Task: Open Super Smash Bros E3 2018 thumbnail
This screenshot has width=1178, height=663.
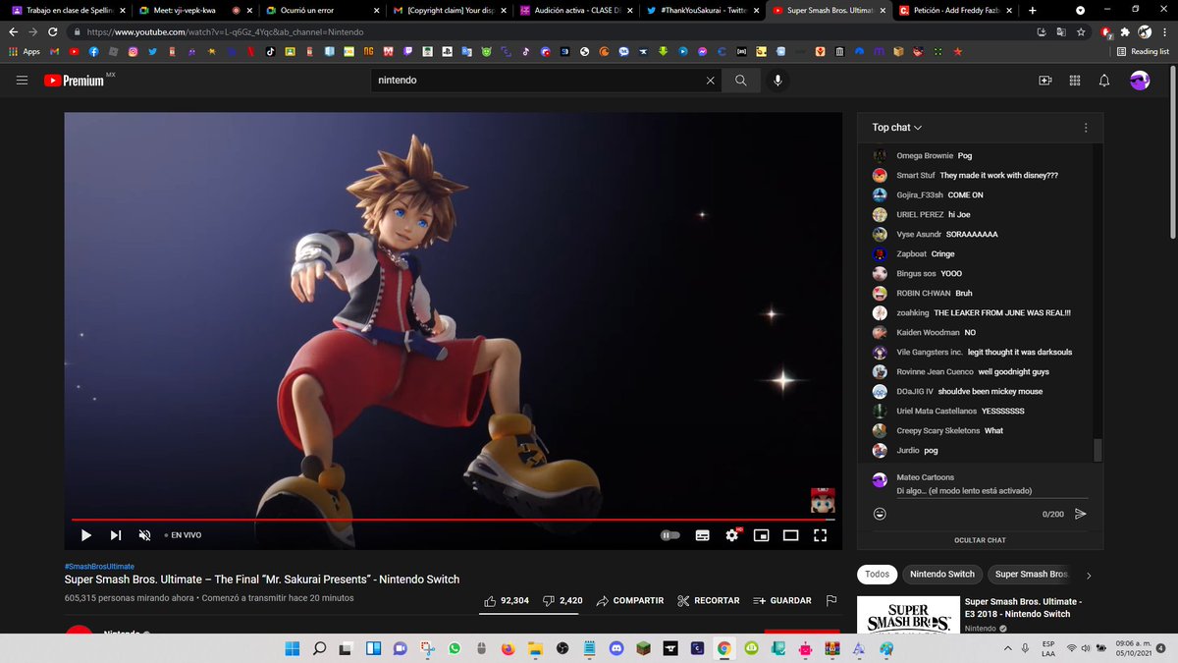Action: pyautogui.click(x=908, y=614)
